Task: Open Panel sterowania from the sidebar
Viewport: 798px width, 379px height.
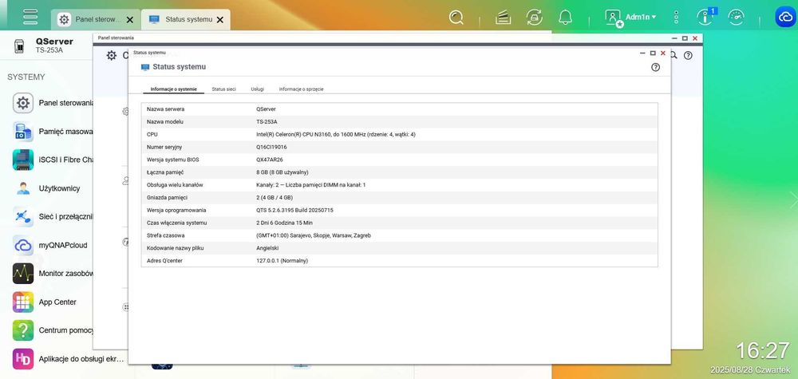Action: click(x=53, y=103)
